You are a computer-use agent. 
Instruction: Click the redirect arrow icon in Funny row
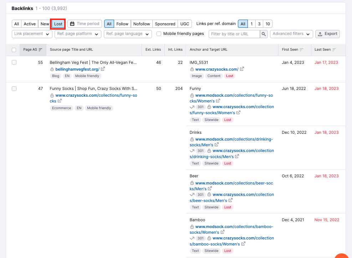pyautogui.click(x=192, y=107)
